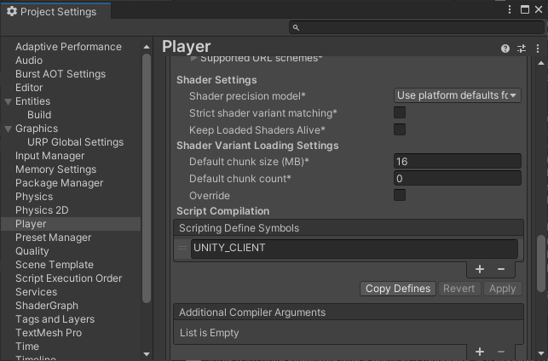Click the search magnifier icon in settings
Screen dimensions: 548x361
coord(296,27)
